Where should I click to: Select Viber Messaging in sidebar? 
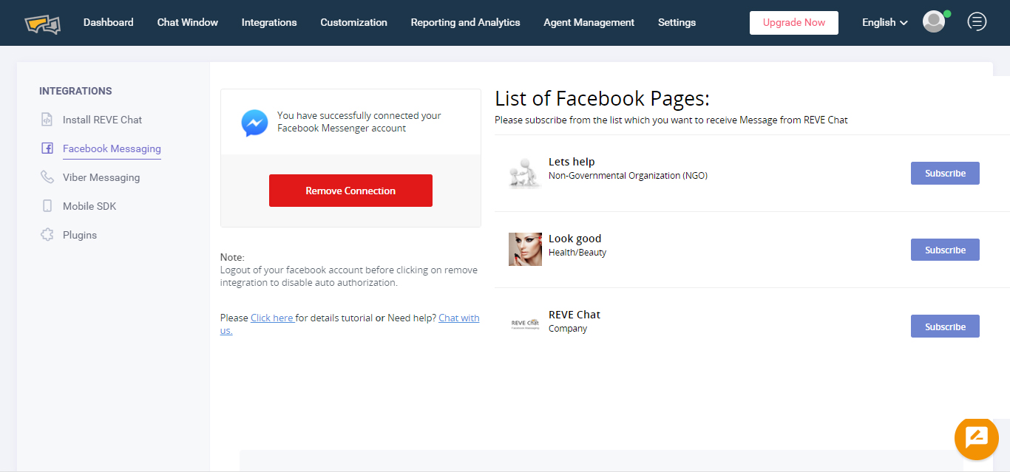101,177
